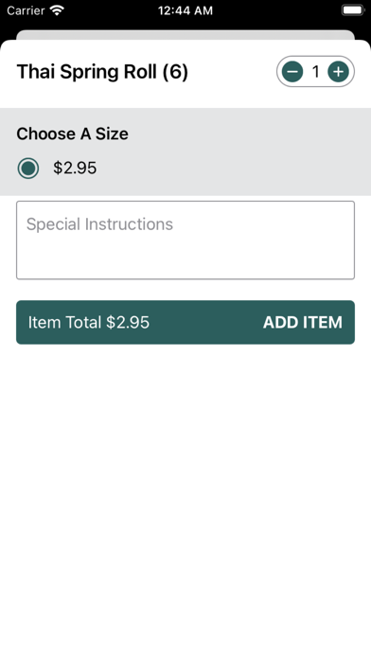The width and height of the screenshot is (371, 659).
Task: Select the $2.95 size radio button
Action: [x=28, y=169]
